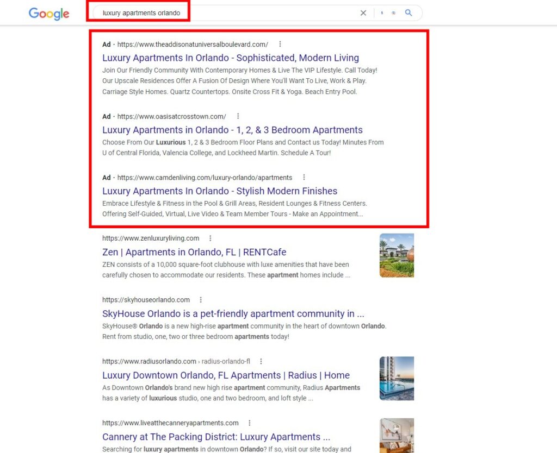Screen dimensions: 557x453
Task: Open the three-dot menu beside the Zen result
Action: tap(210, 238)
